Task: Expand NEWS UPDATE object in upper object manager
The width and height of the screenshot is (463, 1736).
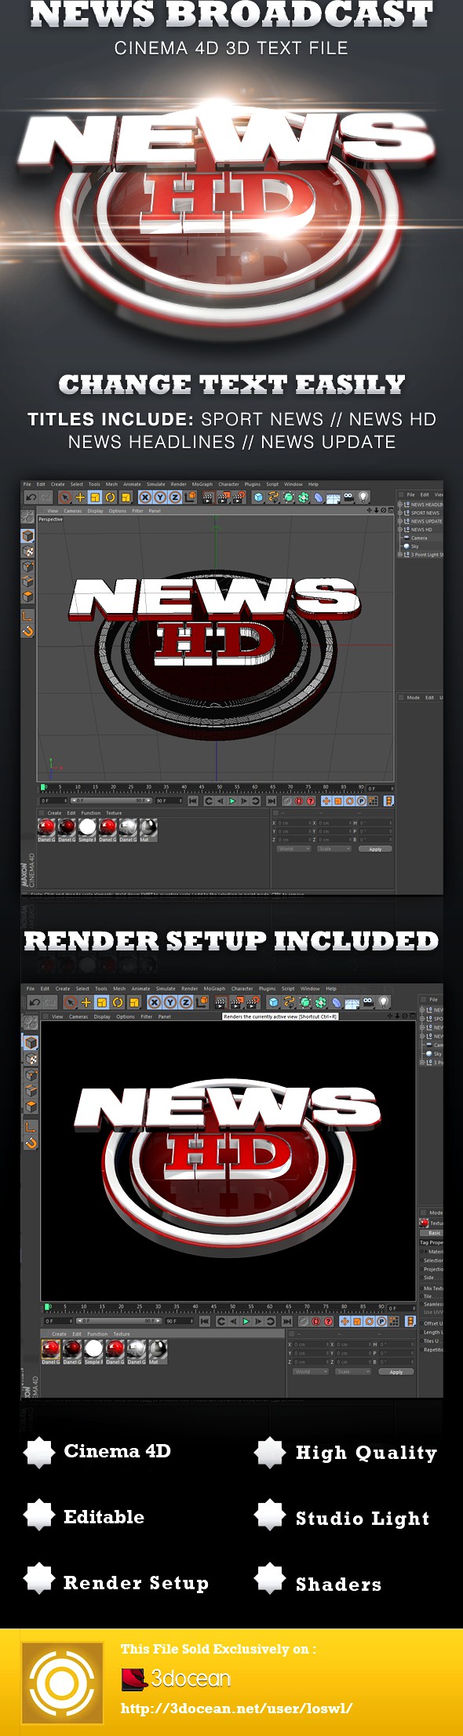Action: pyautogui.click(x=399, y=521)
